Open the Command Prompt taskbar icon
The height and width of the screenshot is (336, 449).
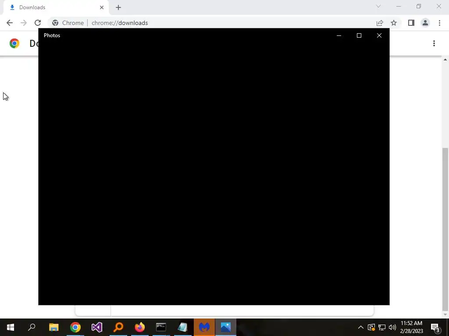pyautogui.click(x=161, y=327)
